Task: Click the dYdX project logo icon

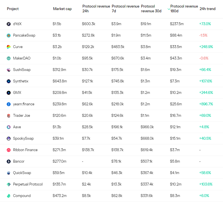Action: pyautogui.click(x=9, y=24)
